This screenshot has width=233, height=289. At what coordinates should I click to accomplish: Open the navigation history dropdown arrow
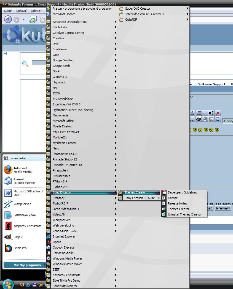point(24,20)
